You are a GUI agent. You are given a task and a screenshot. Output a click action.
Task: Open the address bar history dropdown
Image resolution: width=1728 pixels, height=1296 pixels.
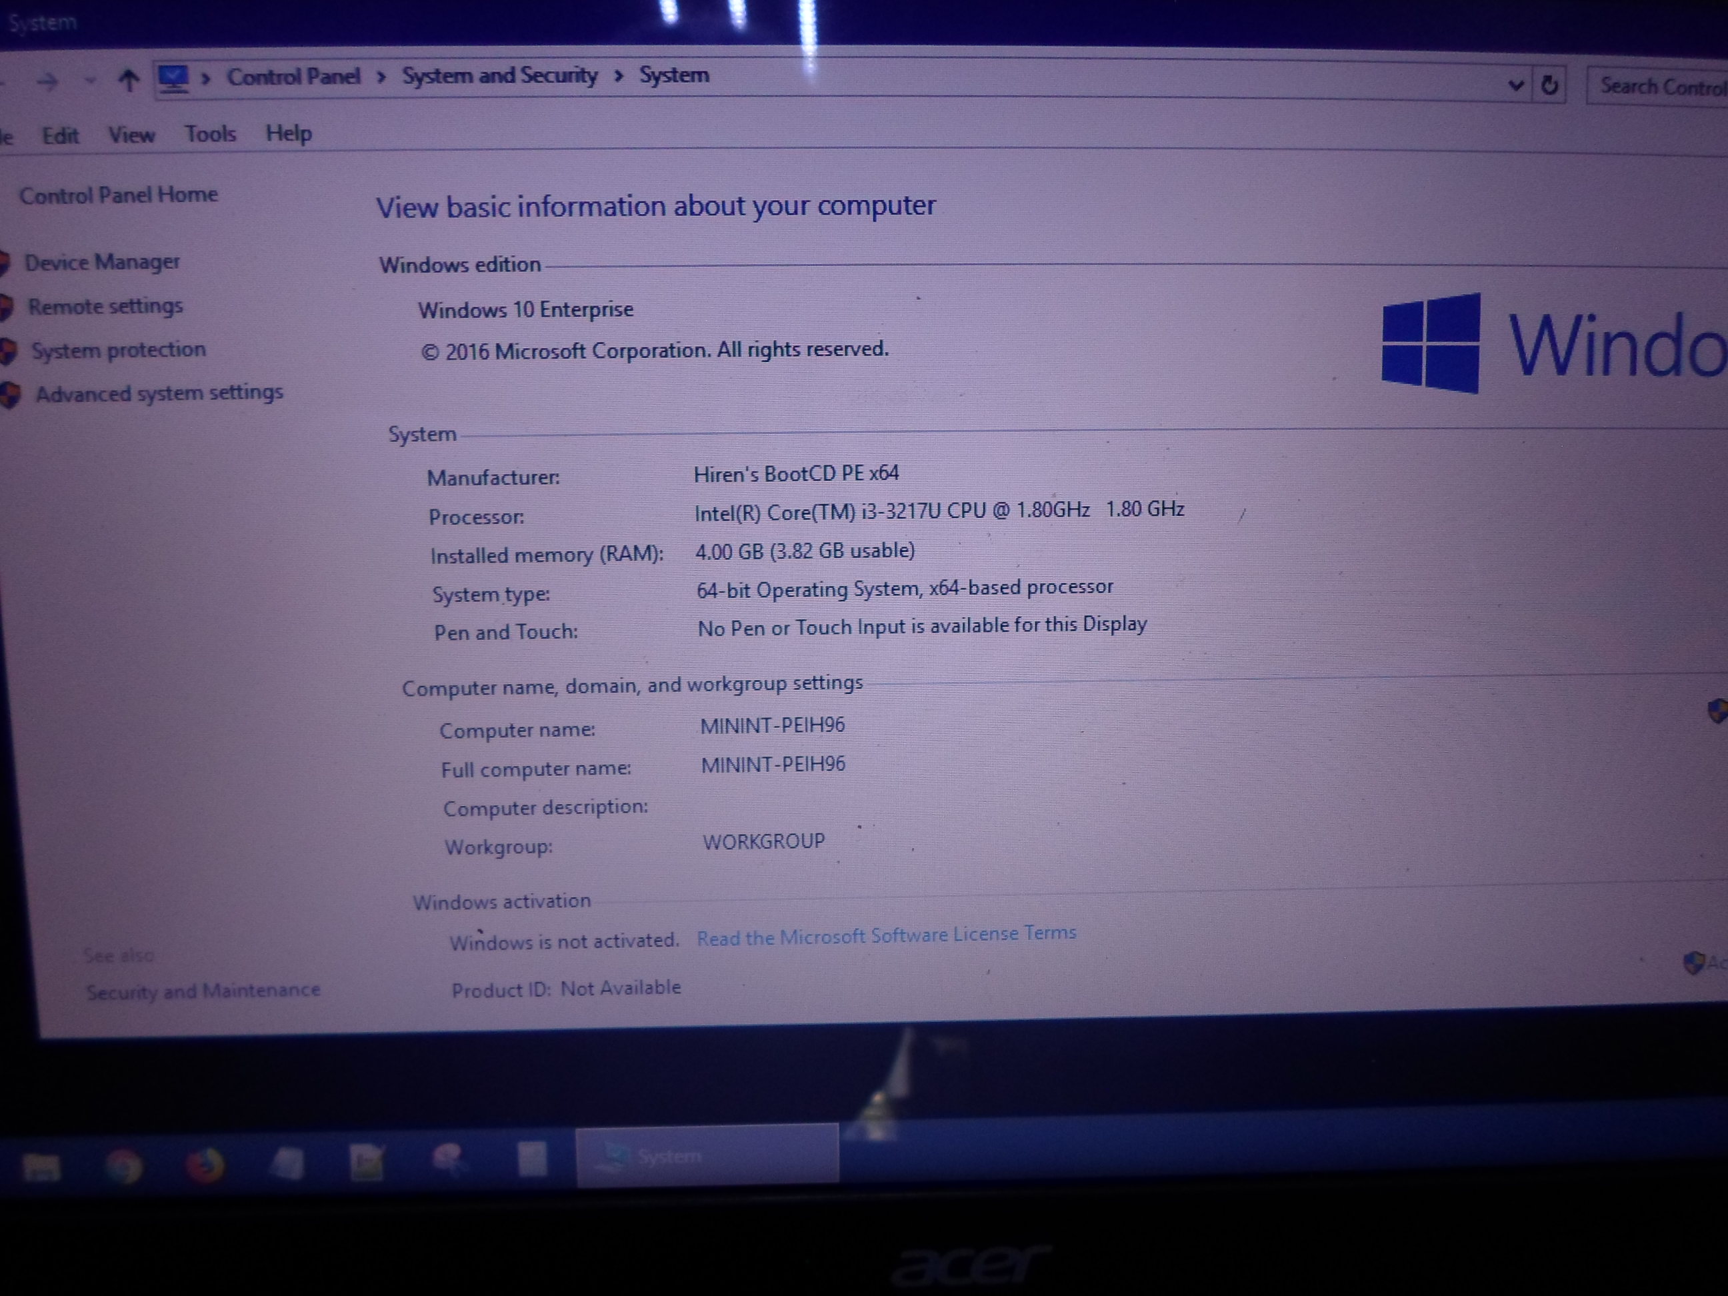pyautogui.click(x=1515, y=85)
